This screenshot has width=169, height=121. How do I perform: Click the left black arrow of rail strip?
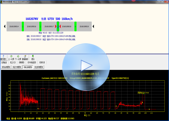point(5,27)
